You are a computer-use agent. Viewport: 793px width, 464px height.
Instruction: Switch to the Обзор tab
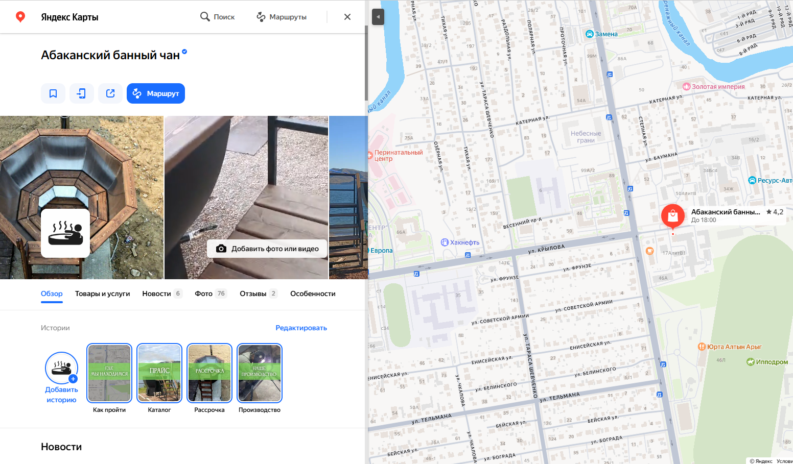52,294
